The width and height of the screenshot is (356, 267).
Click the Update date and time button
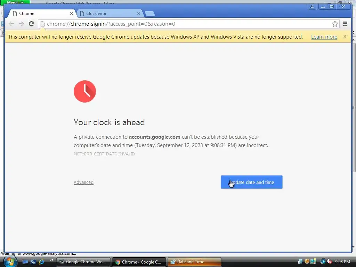tap(252, 182)
